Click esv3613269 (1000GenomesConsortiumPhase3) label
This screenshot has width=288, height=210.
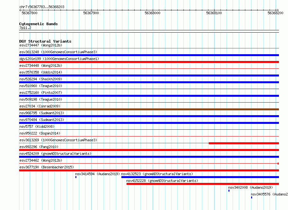point(58,140)
